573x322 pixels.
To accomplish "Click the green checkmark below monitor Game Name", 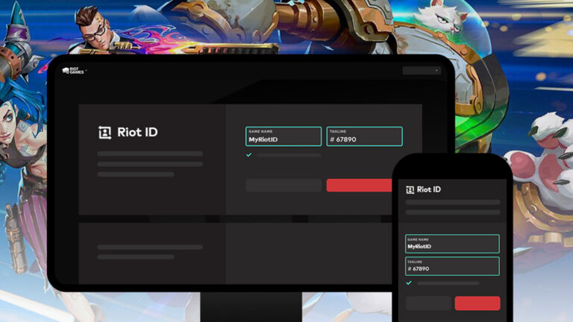I will [249, 155].
